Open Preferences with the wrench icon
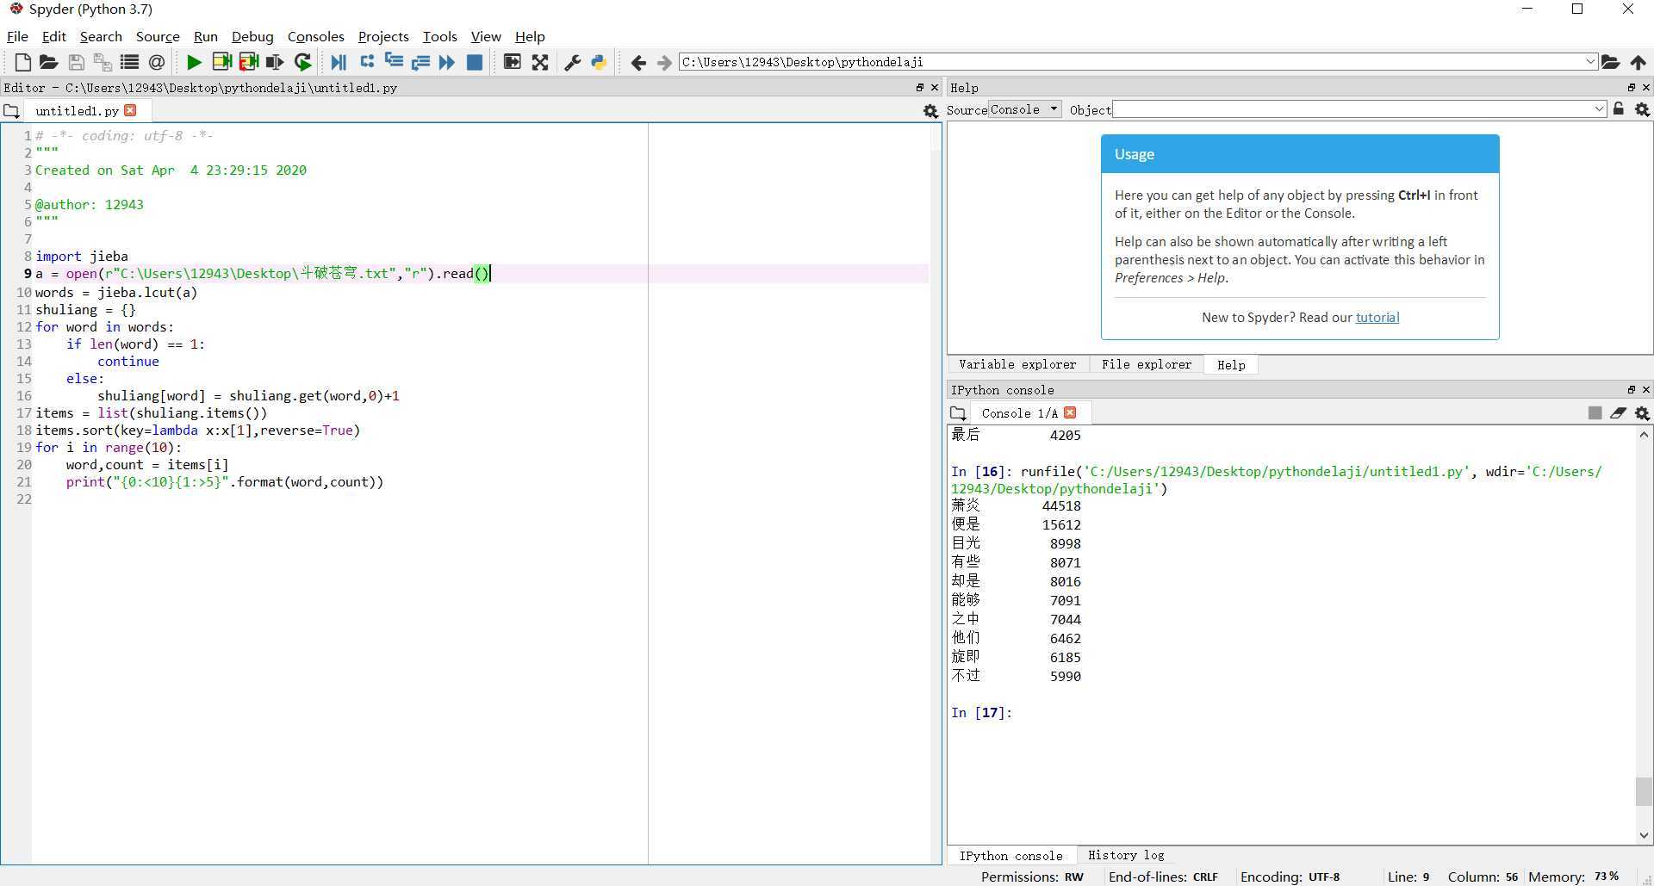Screen dimensions: 1654x886 (x=572, y=62)
